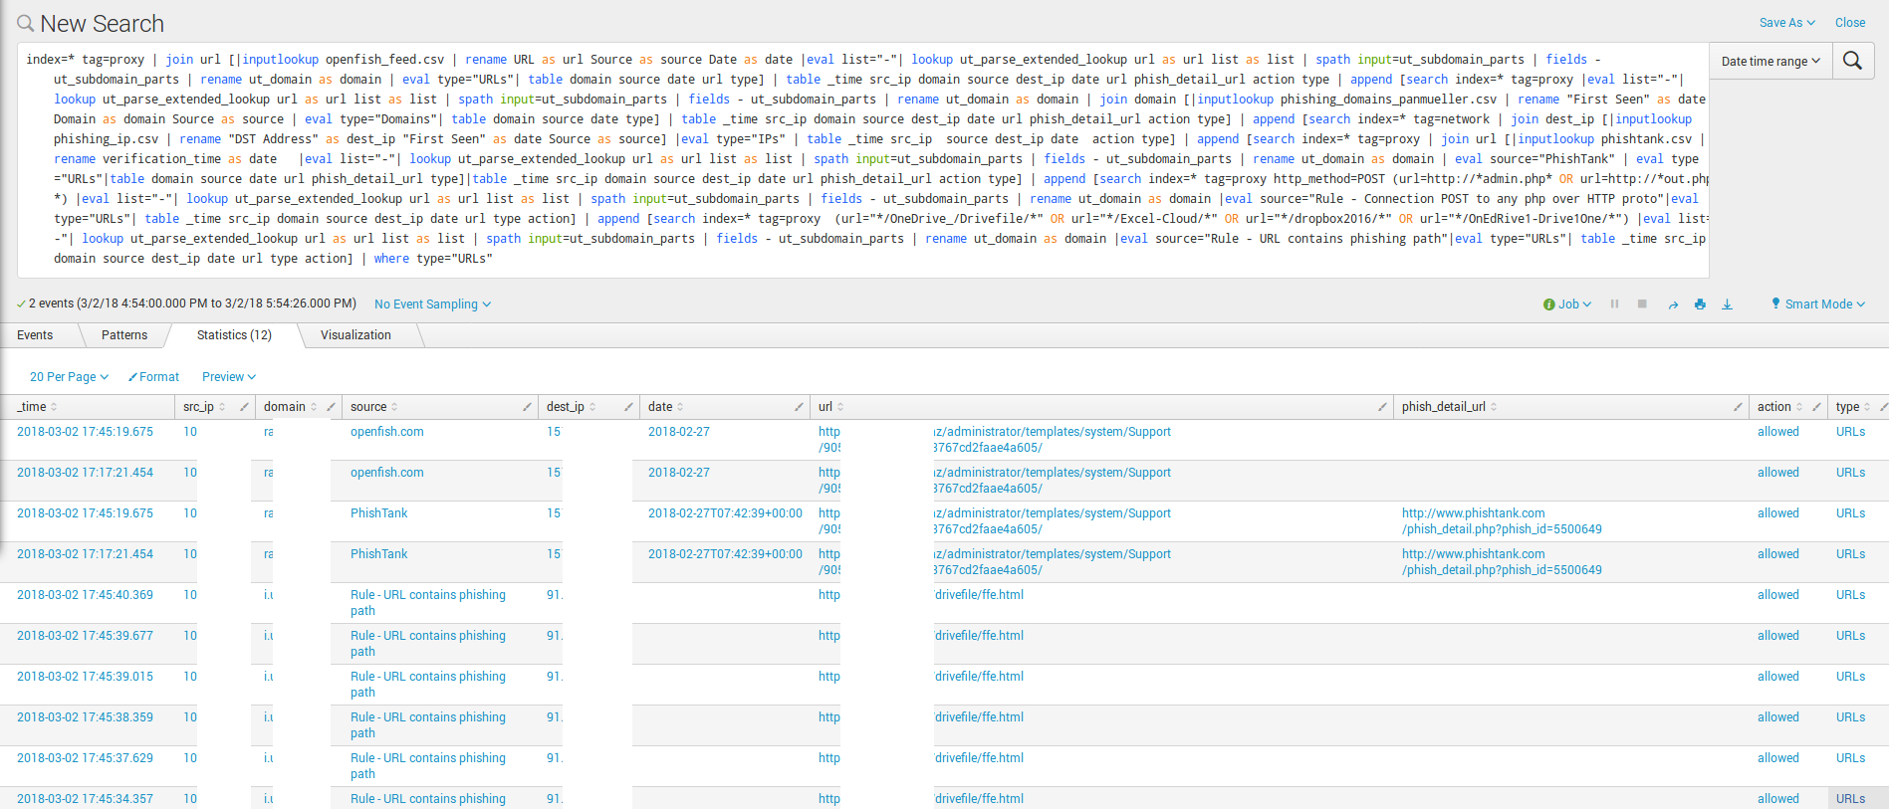Run search with magnifying glass button

point(1852,61)
